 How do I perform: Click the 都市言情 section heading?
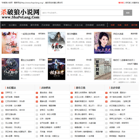coord(81,88)
